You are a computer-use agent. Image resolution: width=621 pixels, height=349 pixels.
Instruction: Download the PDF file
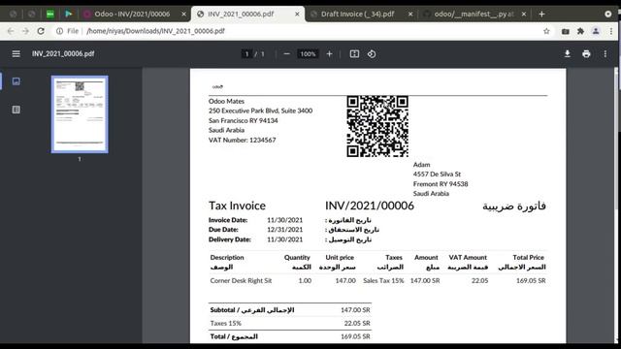point(567,54)
